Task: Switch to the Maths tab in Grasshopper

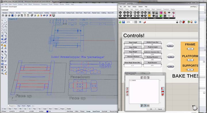Action: (127, 9)
